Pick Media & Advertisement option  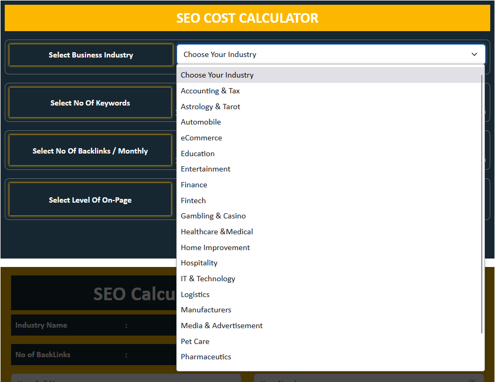pyautogui.click(x=222, y=326)
